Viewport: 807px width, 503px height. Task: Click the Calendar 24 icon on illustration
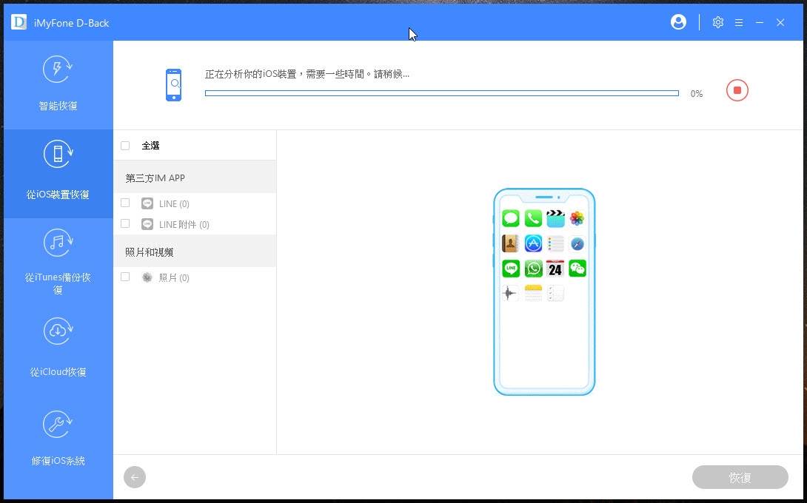pyautogui.click(x=555, y=268)
